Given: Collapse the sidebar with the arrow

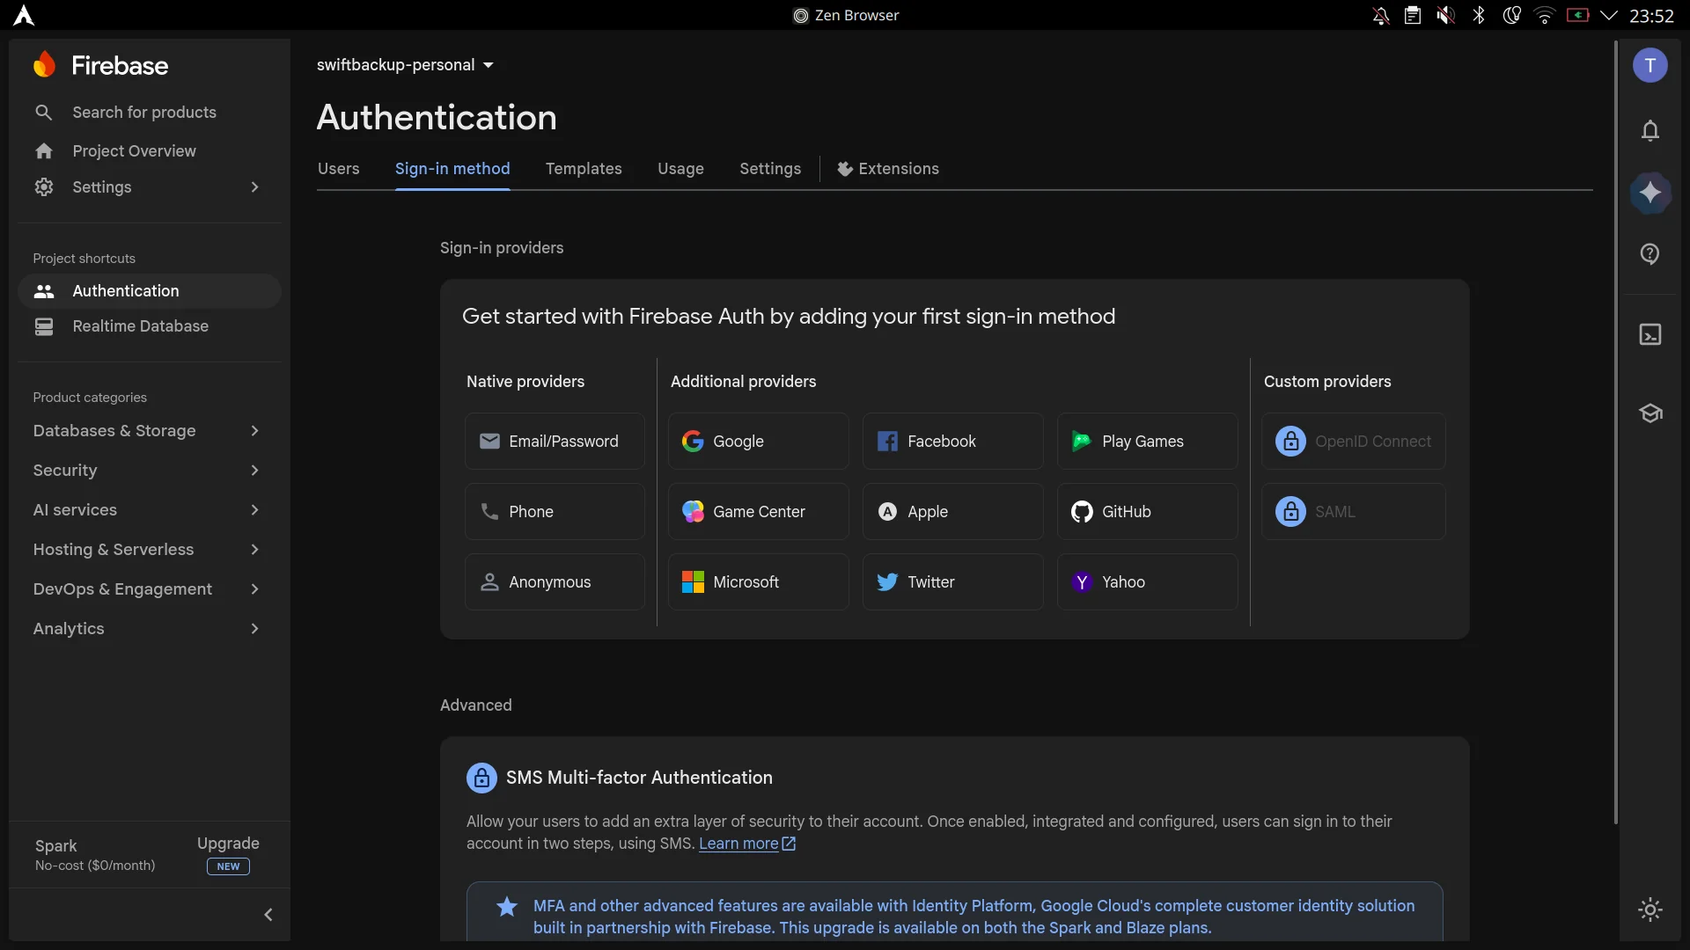Looking at the screenshot, I should tap(268, 915).
